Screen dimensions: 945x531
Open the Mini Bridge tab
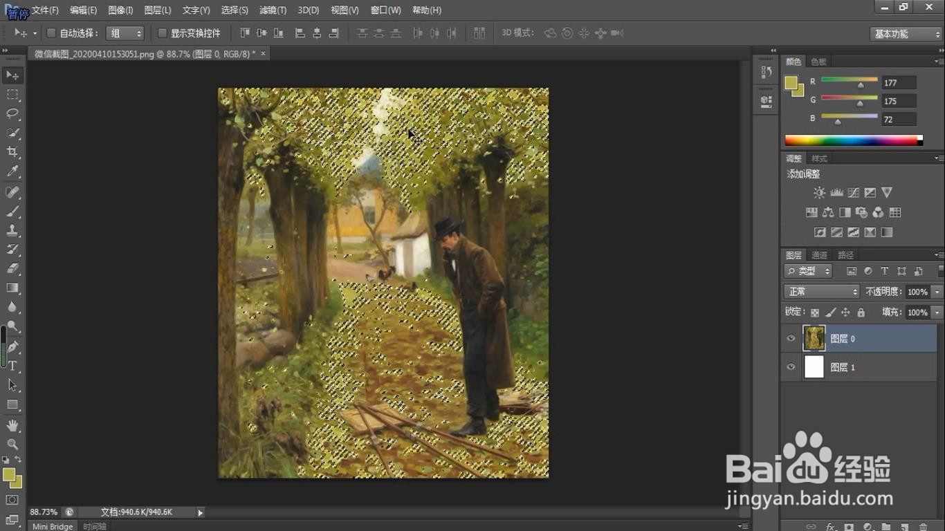pyautogui.click(x=53, y=526)
